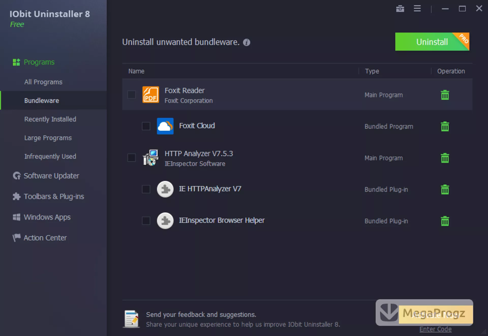488x336 pixels.
Task: Click the IEInspector Browser Helper plug-in icon
Action: 165,221
